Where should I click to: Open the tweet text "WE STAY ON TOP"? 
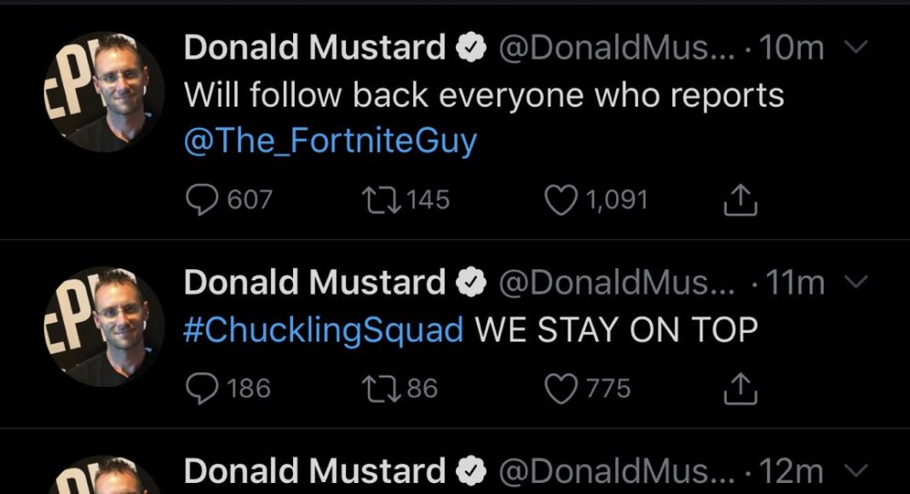pyautogui.click(x=615, y=329)
